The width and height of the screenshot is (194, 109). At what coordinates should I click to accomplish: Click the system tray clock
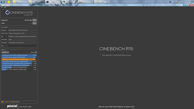click(x=187, y=2)
